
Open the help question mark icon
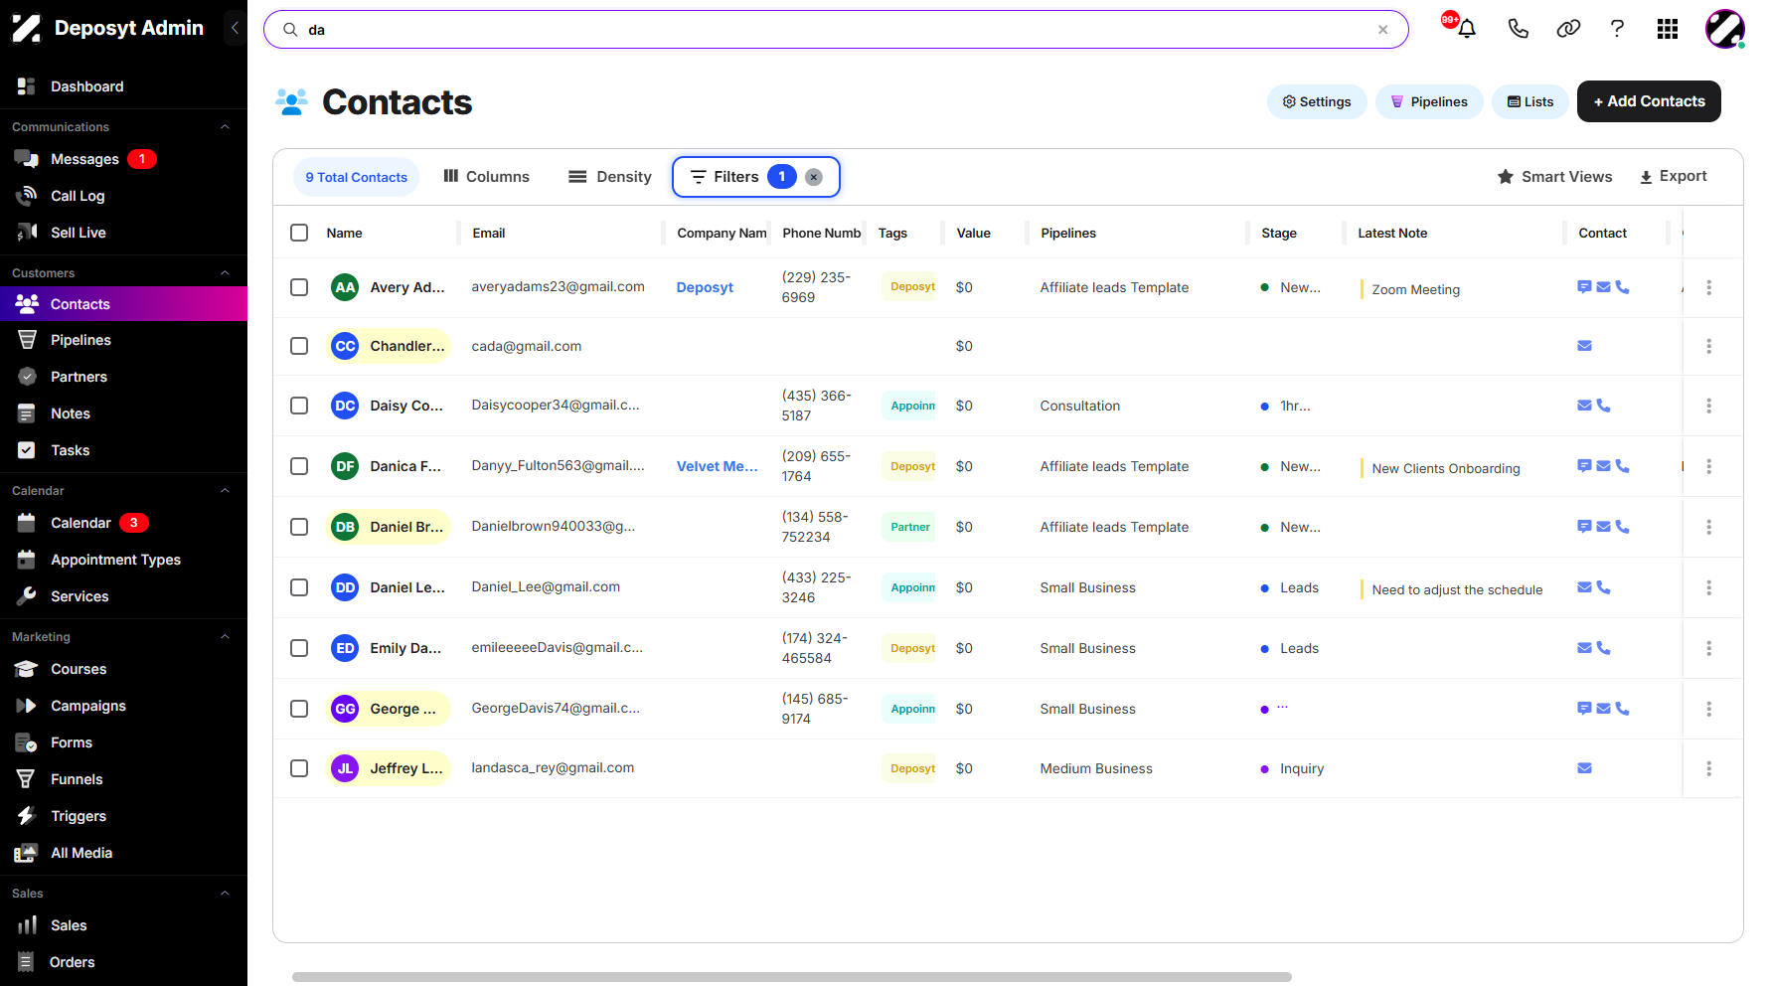(1617, 29)
